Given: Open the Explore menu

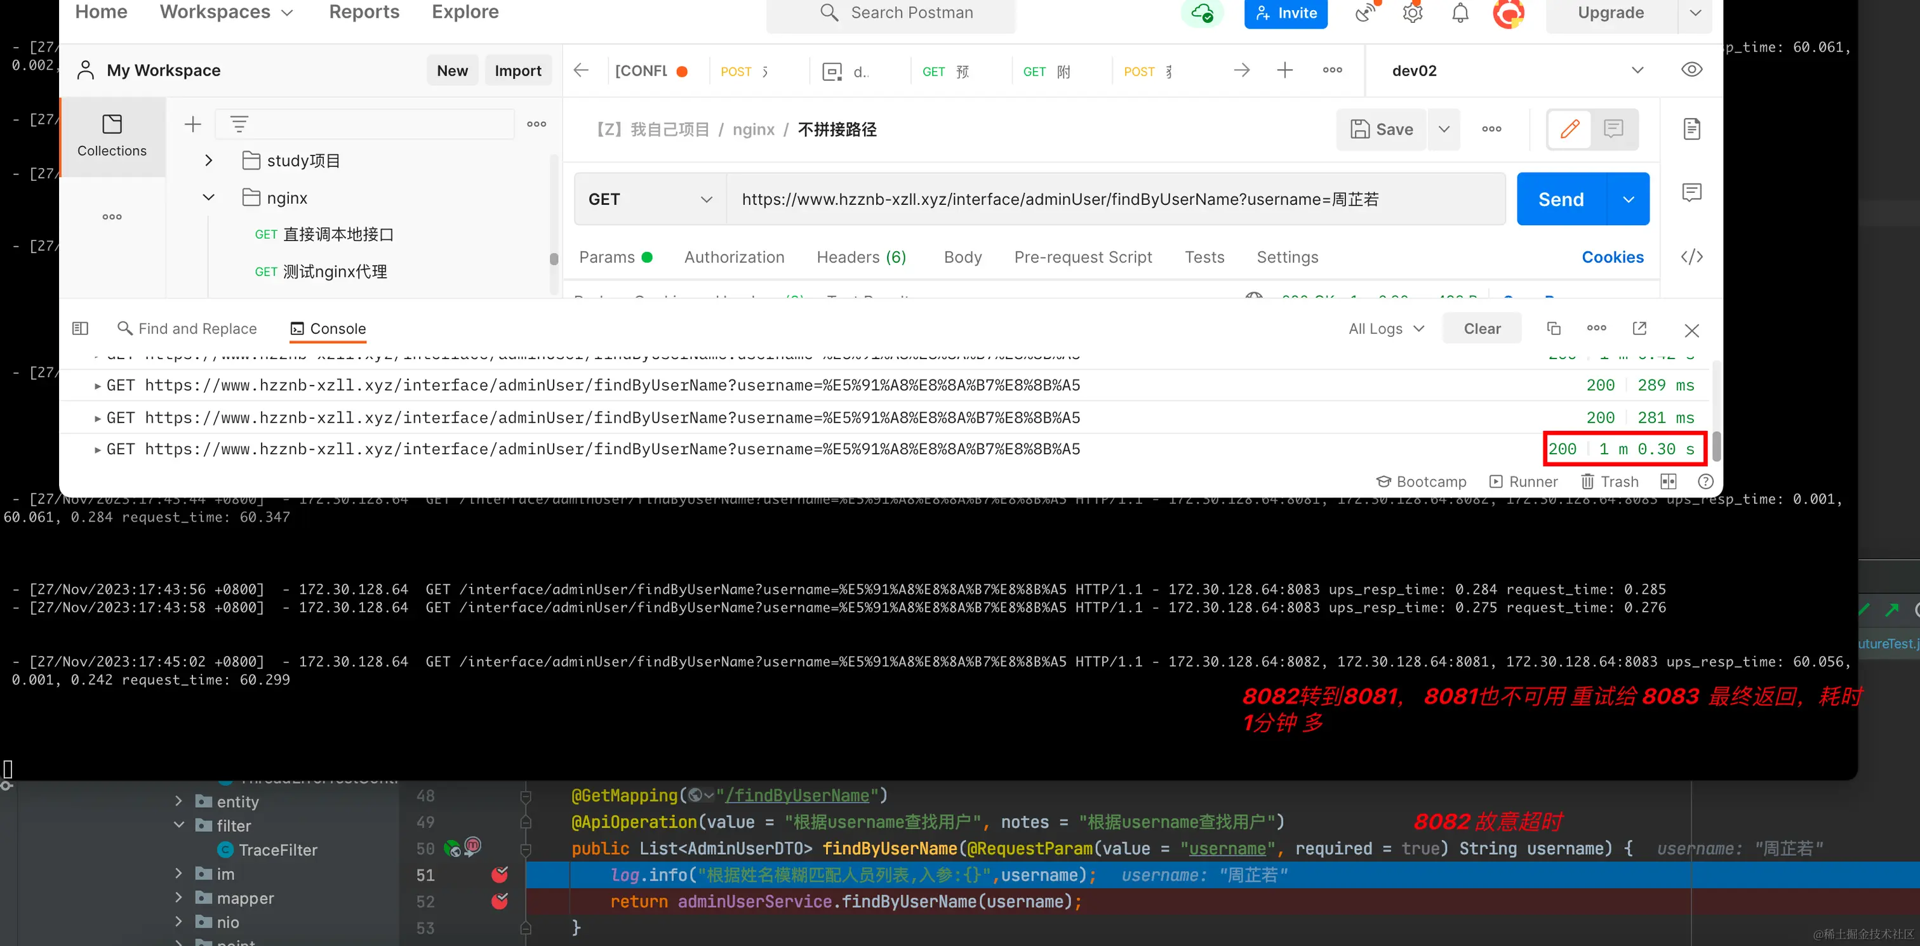Looking at the screenshot, I should tap(465, 12).
